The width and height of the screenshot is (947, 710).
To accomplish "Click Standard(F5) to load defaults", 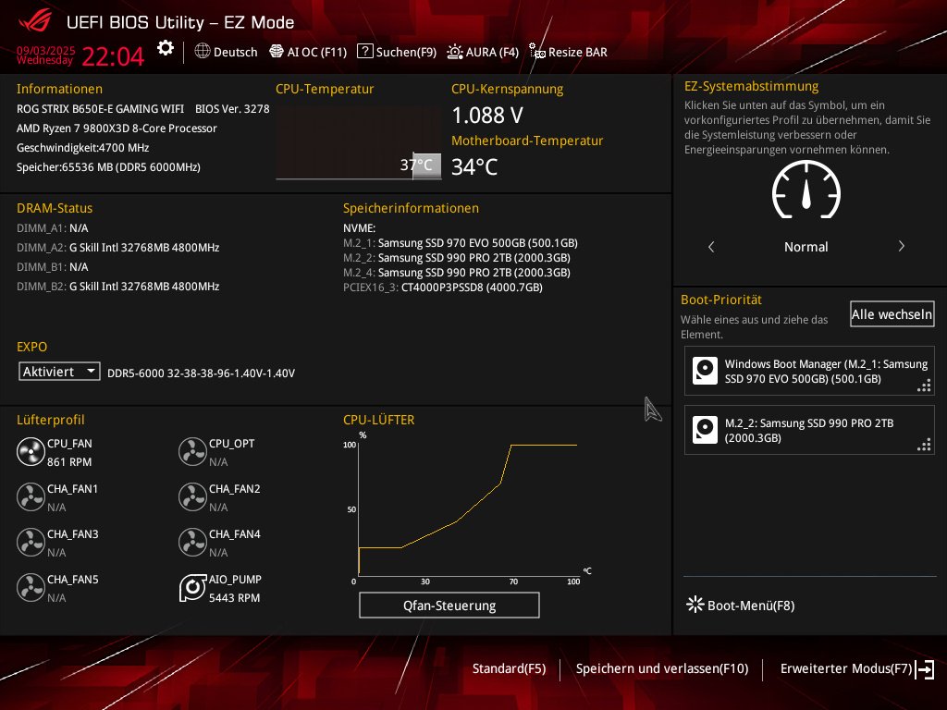I will point(510,668).
